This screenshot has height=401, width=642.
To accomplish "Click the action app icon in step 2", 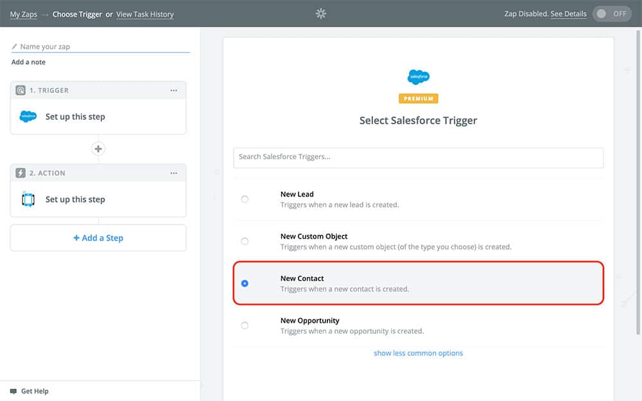I will 28,200.
